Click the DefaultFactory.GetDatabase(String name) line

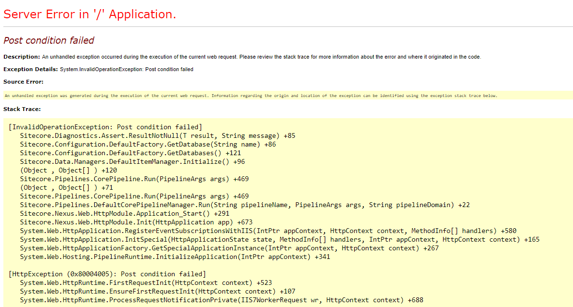(x=148, y=145)
